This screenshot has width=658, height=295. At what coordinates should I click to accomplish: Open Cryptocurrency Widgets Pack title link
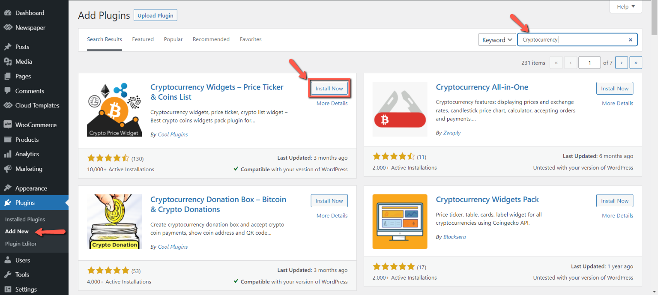pos(487,199)
